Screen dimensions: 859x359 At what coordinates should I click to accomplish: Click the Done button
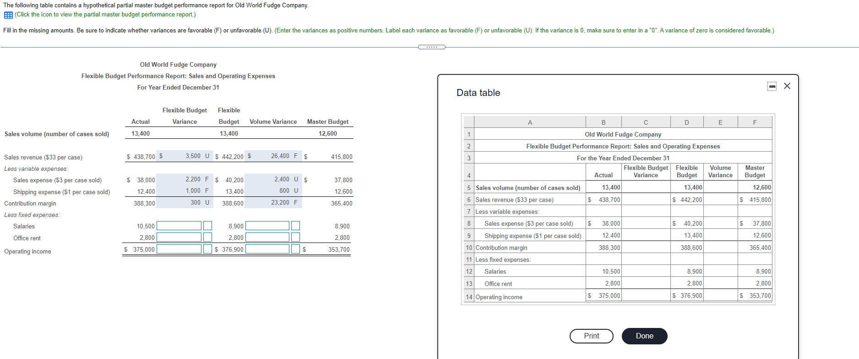644,336
